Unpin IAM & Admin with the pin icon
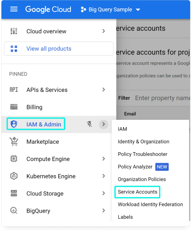The width and height of the screenshot is (192, 233). pos(89,124)
